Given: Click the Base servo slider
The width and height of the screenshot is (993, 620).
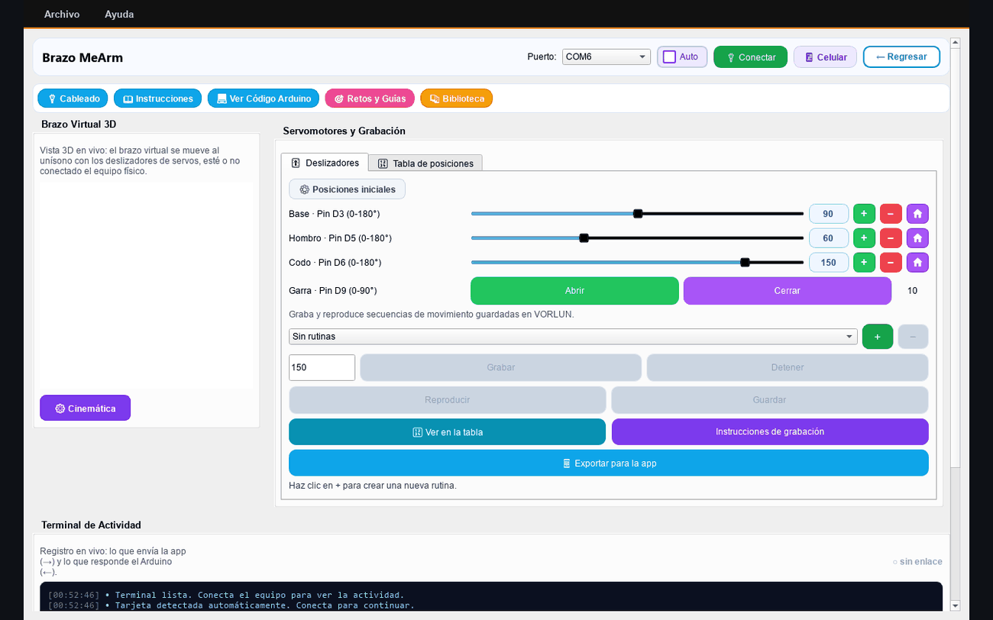Looking at the screenshot, I should tap(637, 214).
